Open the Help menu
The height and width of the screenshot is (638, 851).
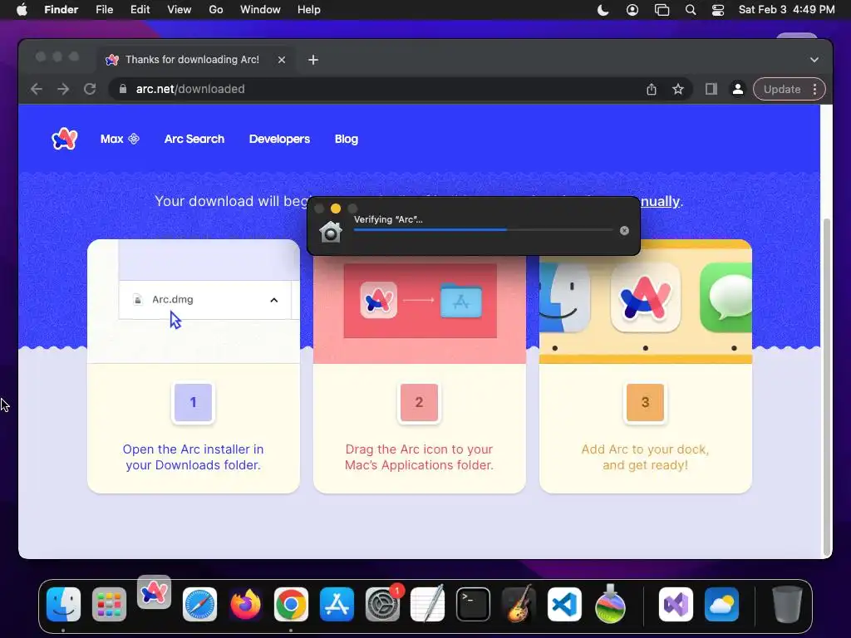[309, 10]
